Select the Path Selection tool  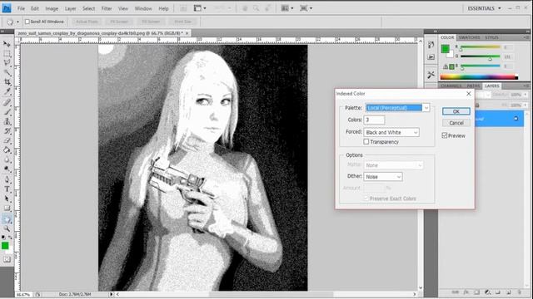[7, 199]
